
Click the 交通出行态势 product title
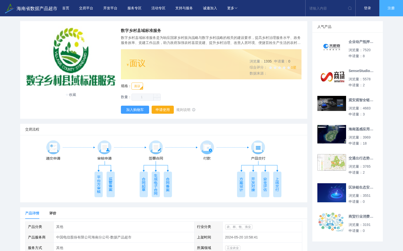click(x=361, y=158)
